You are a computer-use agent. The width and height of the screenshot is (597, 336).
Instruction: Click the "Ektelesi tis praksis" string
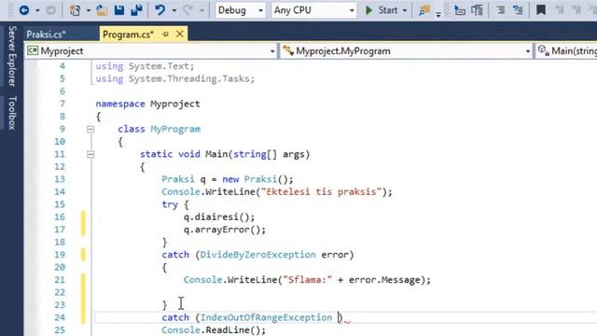point(321,191)
